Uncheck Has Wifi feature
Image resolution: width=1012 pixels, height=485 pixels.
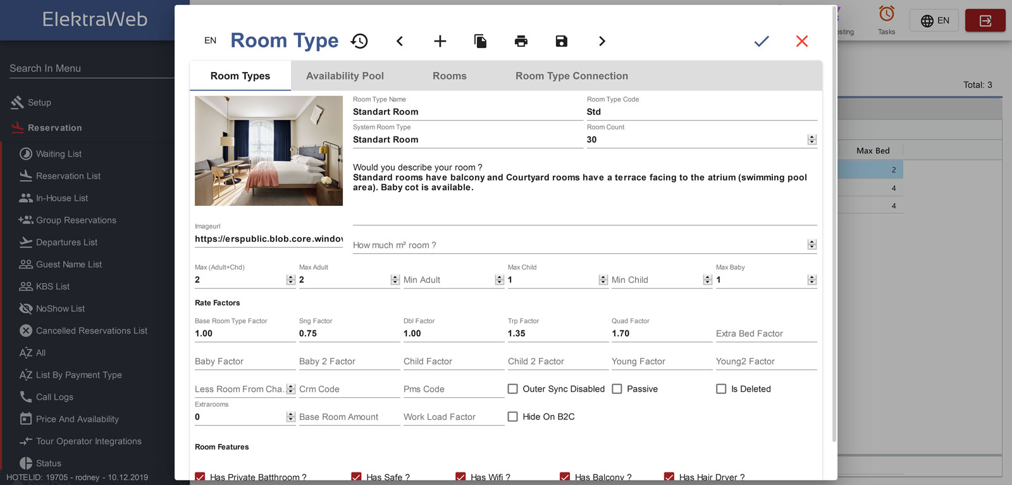(x=460, y=477)
